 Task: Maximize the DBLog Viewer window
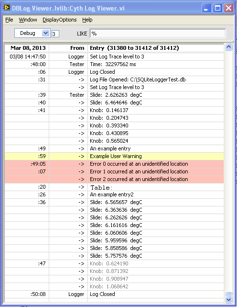[217, 8]
